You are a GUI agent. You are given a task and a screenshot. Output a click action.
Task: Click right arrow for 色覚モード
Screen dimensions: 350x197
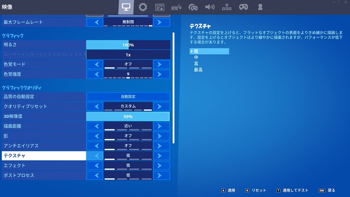pyautogui.click(x=161, y=64)
